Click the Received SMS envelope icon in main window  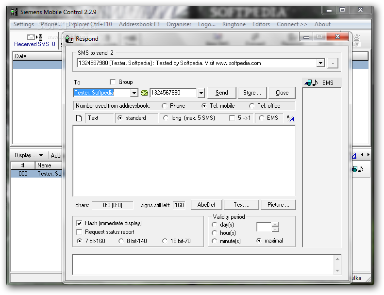[x=34, y=37]
